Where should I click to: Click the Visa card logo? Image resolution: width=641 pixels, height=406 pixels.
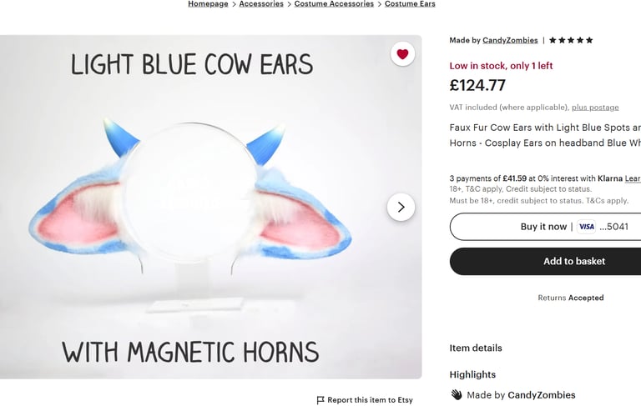coord(586,227)
